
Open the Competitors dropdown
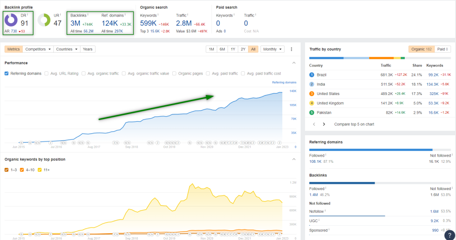tap(38, 49)
